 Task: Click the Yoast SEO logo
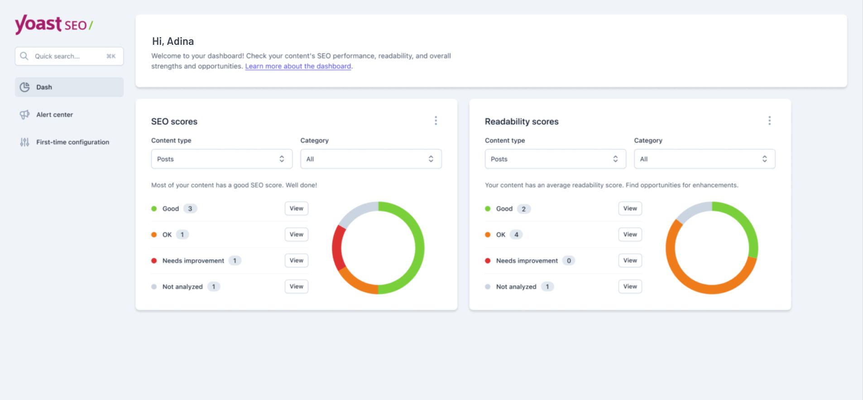(53, 24)
